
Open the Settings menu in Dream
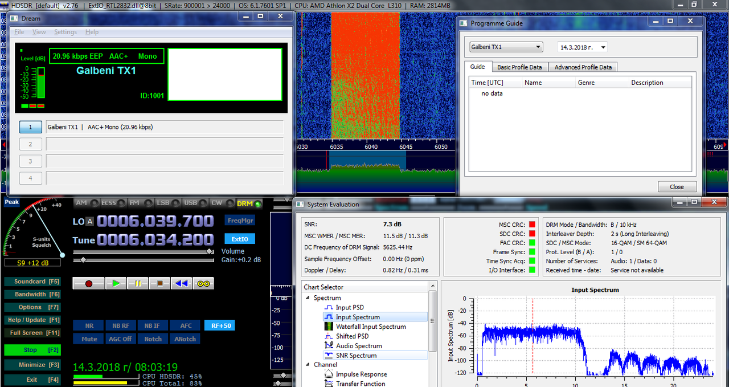[x=65, y=32]
